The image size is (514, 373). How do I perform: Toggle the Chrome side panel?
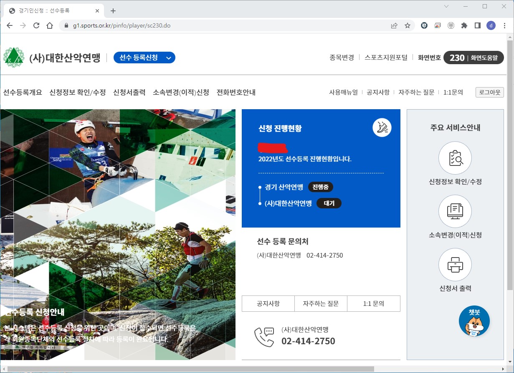pyautogui.click(x=477, y=25)
